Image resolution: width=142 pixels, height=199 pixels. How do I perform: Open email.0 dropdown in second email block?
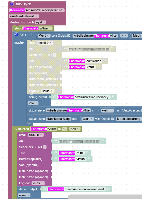coord(36,135)
